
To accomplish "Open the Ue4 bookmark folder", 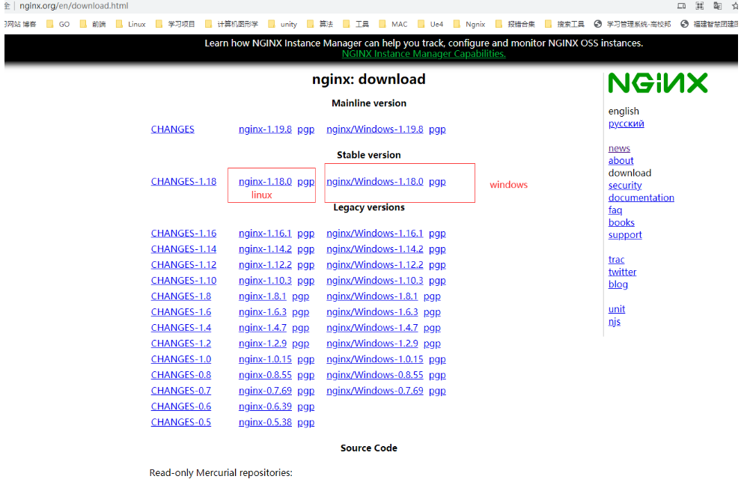I will [x=430, y=24].
